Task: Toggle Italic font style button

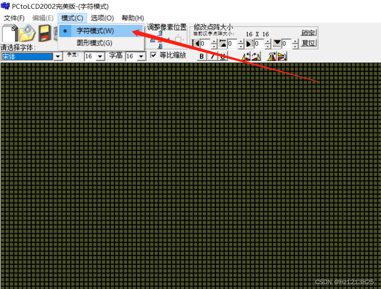Action: [x=212, y=57]
